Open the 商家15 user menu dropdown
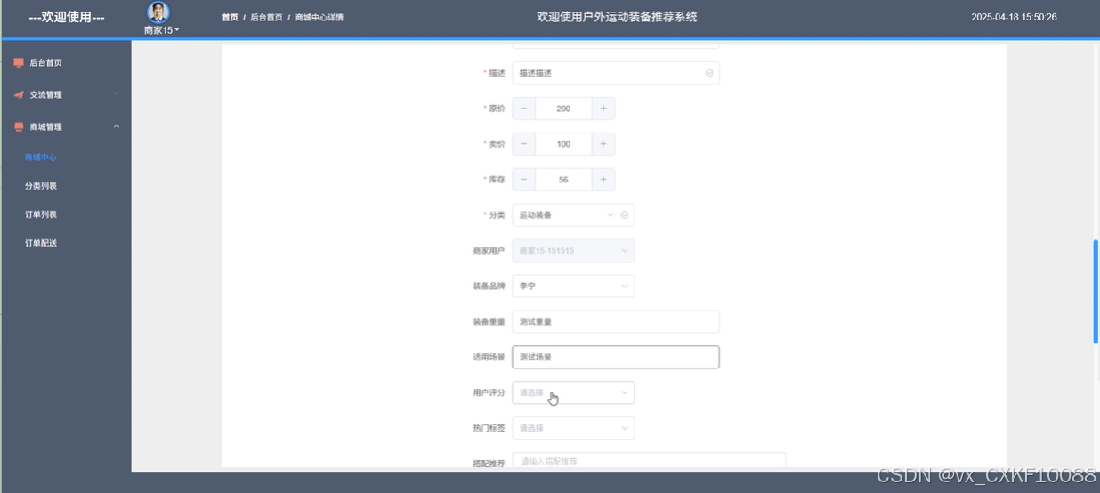This screenshot has width=1100, height=493. pos(162,30)
